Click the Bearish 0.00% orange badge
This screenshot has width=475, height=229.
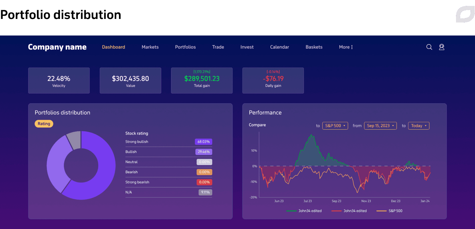(204, 172)
